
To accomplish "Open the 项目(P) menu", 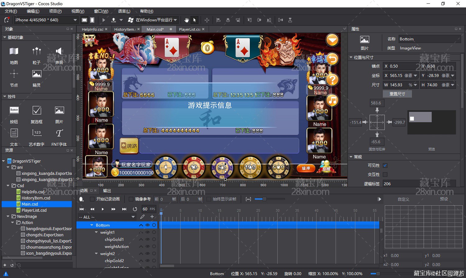I will tap(55, 11).
